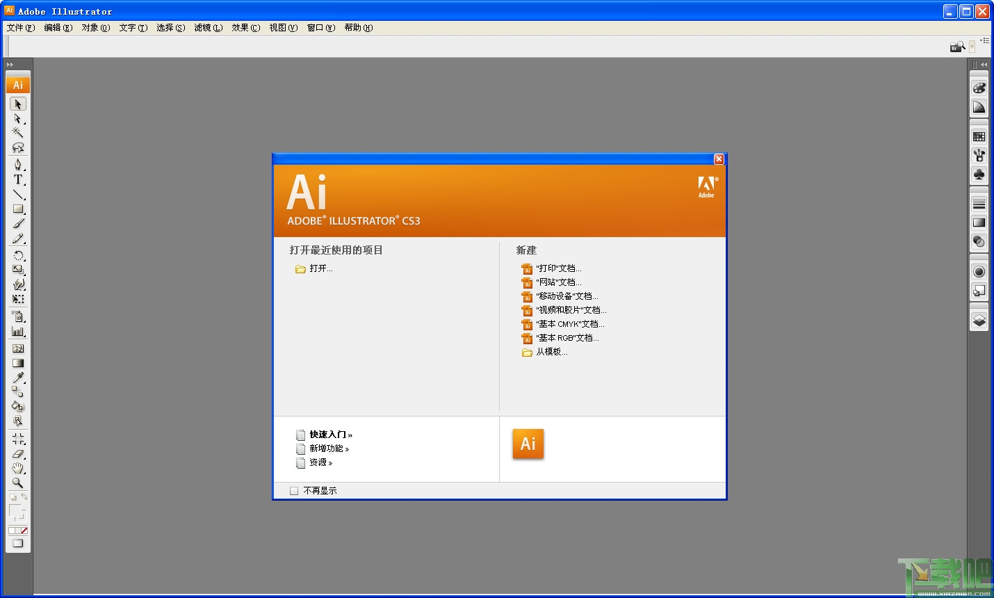The width and height of the screenshot is (994, 598).
Task: Click the orange Ai icon in welcome dialog
Action: point(528,444)
